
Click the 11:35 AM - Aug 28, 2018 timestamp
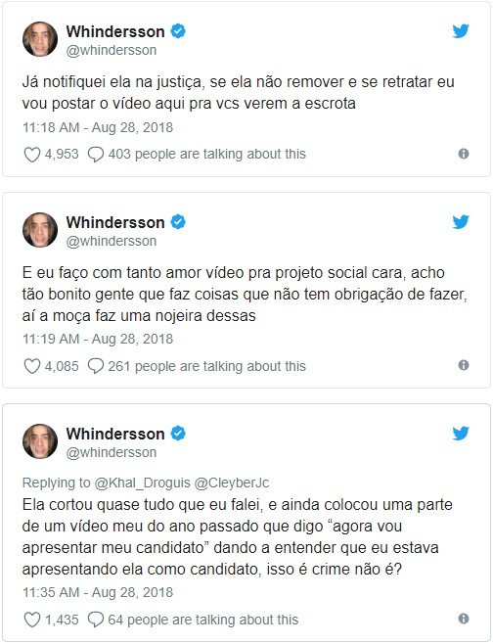pyautogui.click(x=98, y=592)
